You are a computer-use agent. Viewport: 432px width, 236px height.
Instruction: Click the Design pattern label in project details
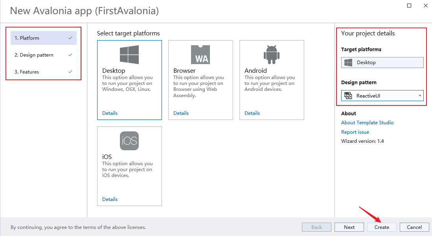[359, 83]
